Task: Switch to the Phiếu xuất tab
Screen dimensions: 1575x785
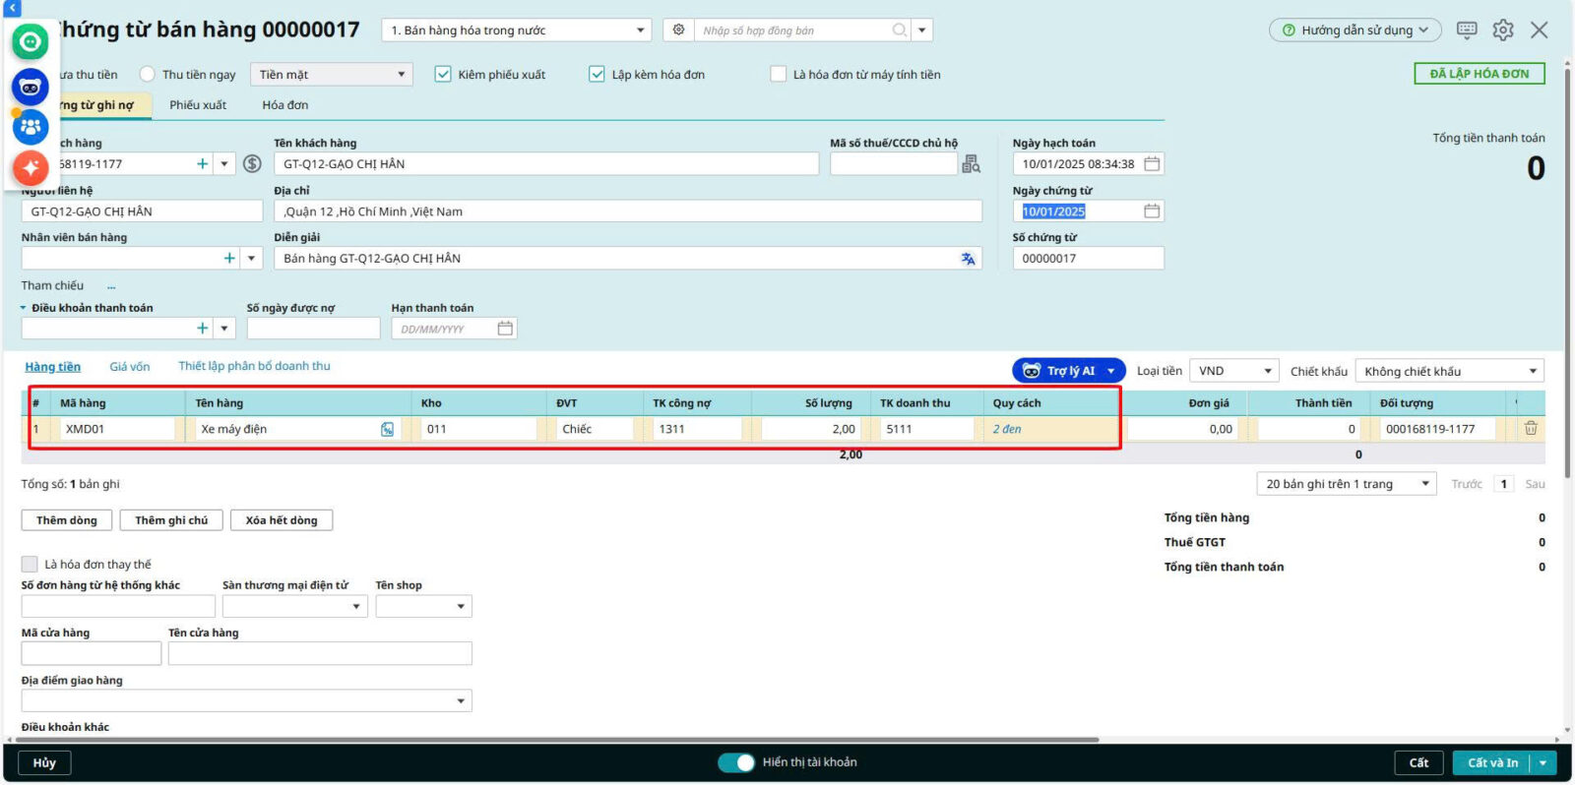Action: point(198,105)
